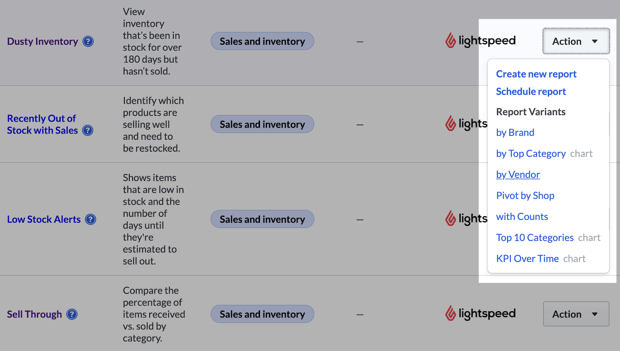This screenshot has height=351, width=620.
Task: Open the with Counts variant
Action: (x=522, y=217)
